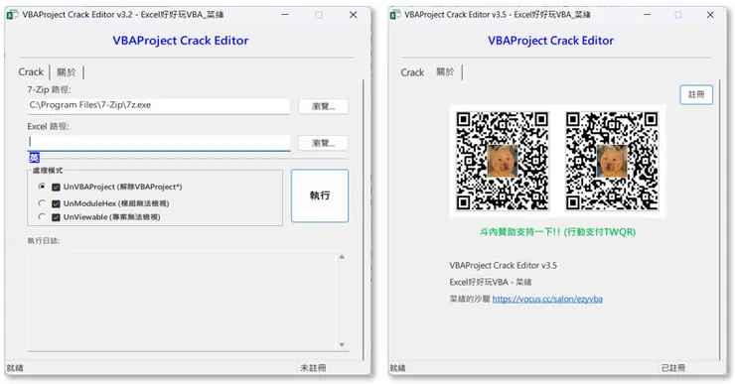This screenshot has height=384, width=735.
Task: Click the 執行日誌 label
Action: point(44,241)
